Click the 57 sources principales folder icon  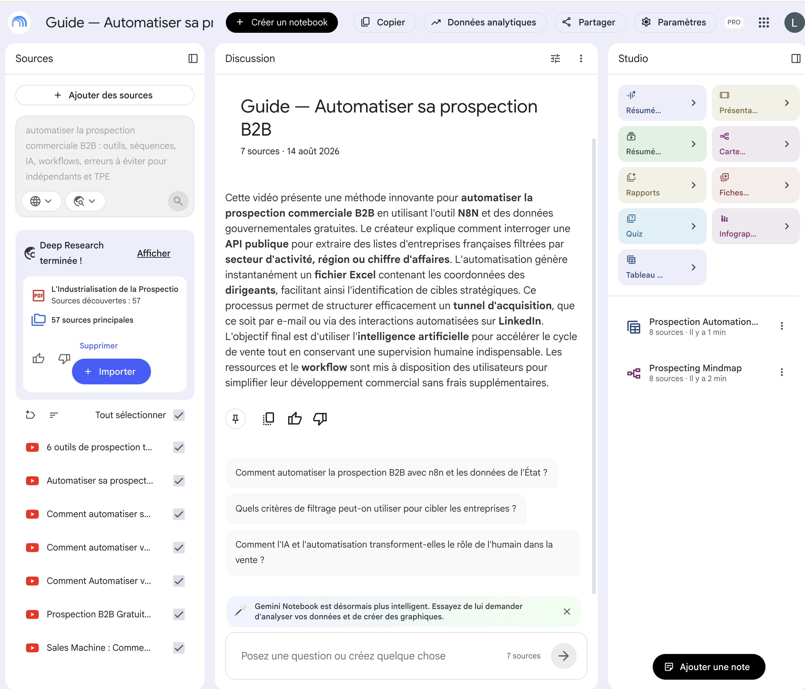click(39, 320)
